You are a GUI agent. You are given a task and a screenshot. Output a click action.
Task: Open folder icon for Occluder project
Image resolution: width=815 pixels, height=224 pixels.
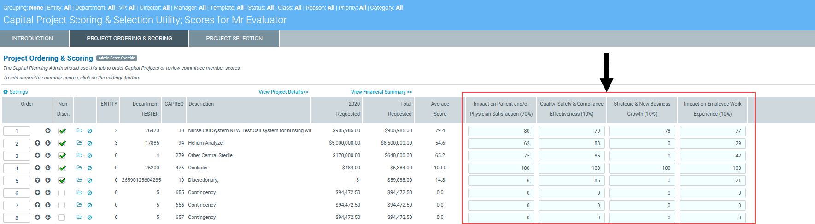(79, 168)
